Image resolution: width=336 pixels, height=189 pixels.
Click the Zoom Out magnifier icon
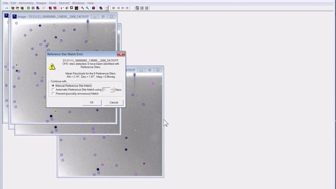click(x=87, y=8)
